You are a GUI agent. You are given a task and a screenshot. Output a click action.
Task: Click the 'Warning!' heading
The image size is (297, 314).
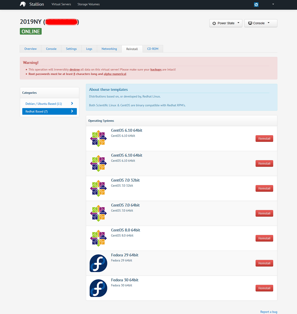click(x=30, y=63)
